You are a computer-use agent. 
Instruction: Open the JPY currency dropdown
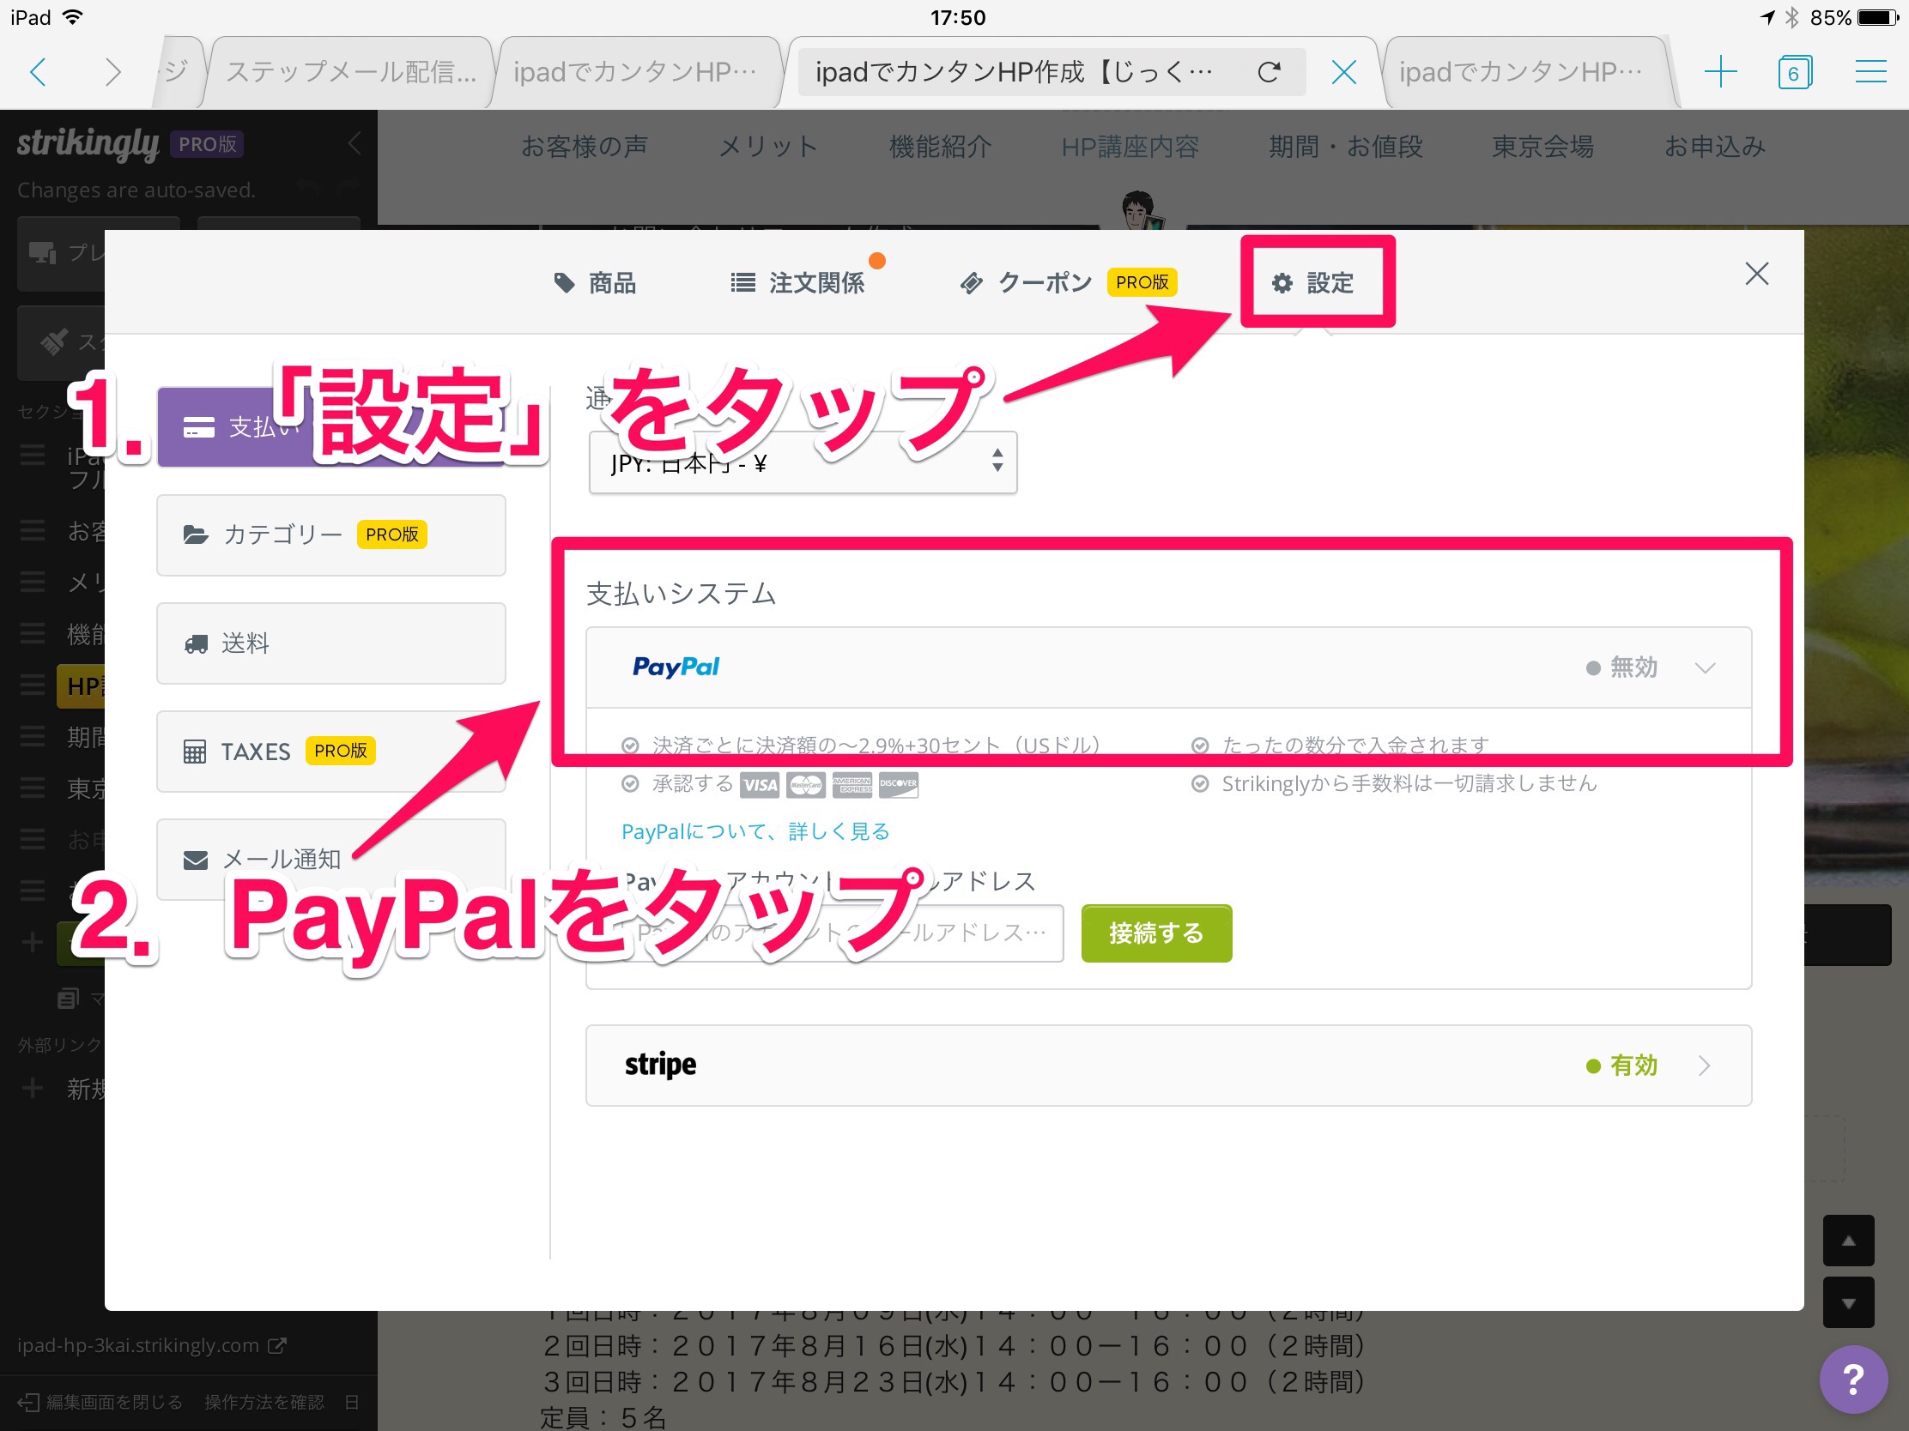click(803, 463)
